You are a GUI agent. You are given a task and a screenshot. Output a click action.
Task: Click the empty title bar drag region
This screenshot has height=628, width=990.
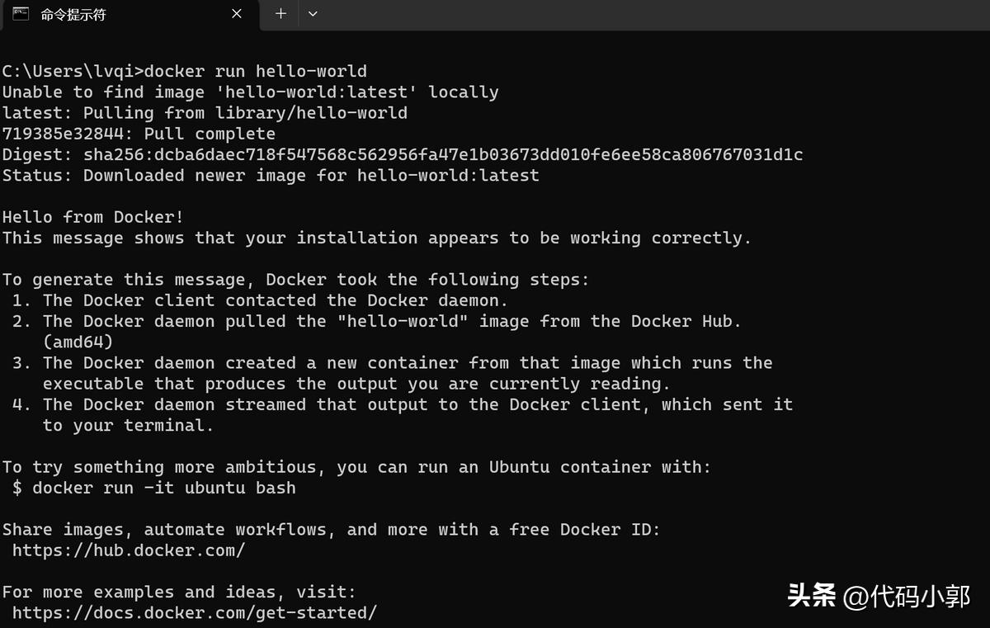pos(577,13)
